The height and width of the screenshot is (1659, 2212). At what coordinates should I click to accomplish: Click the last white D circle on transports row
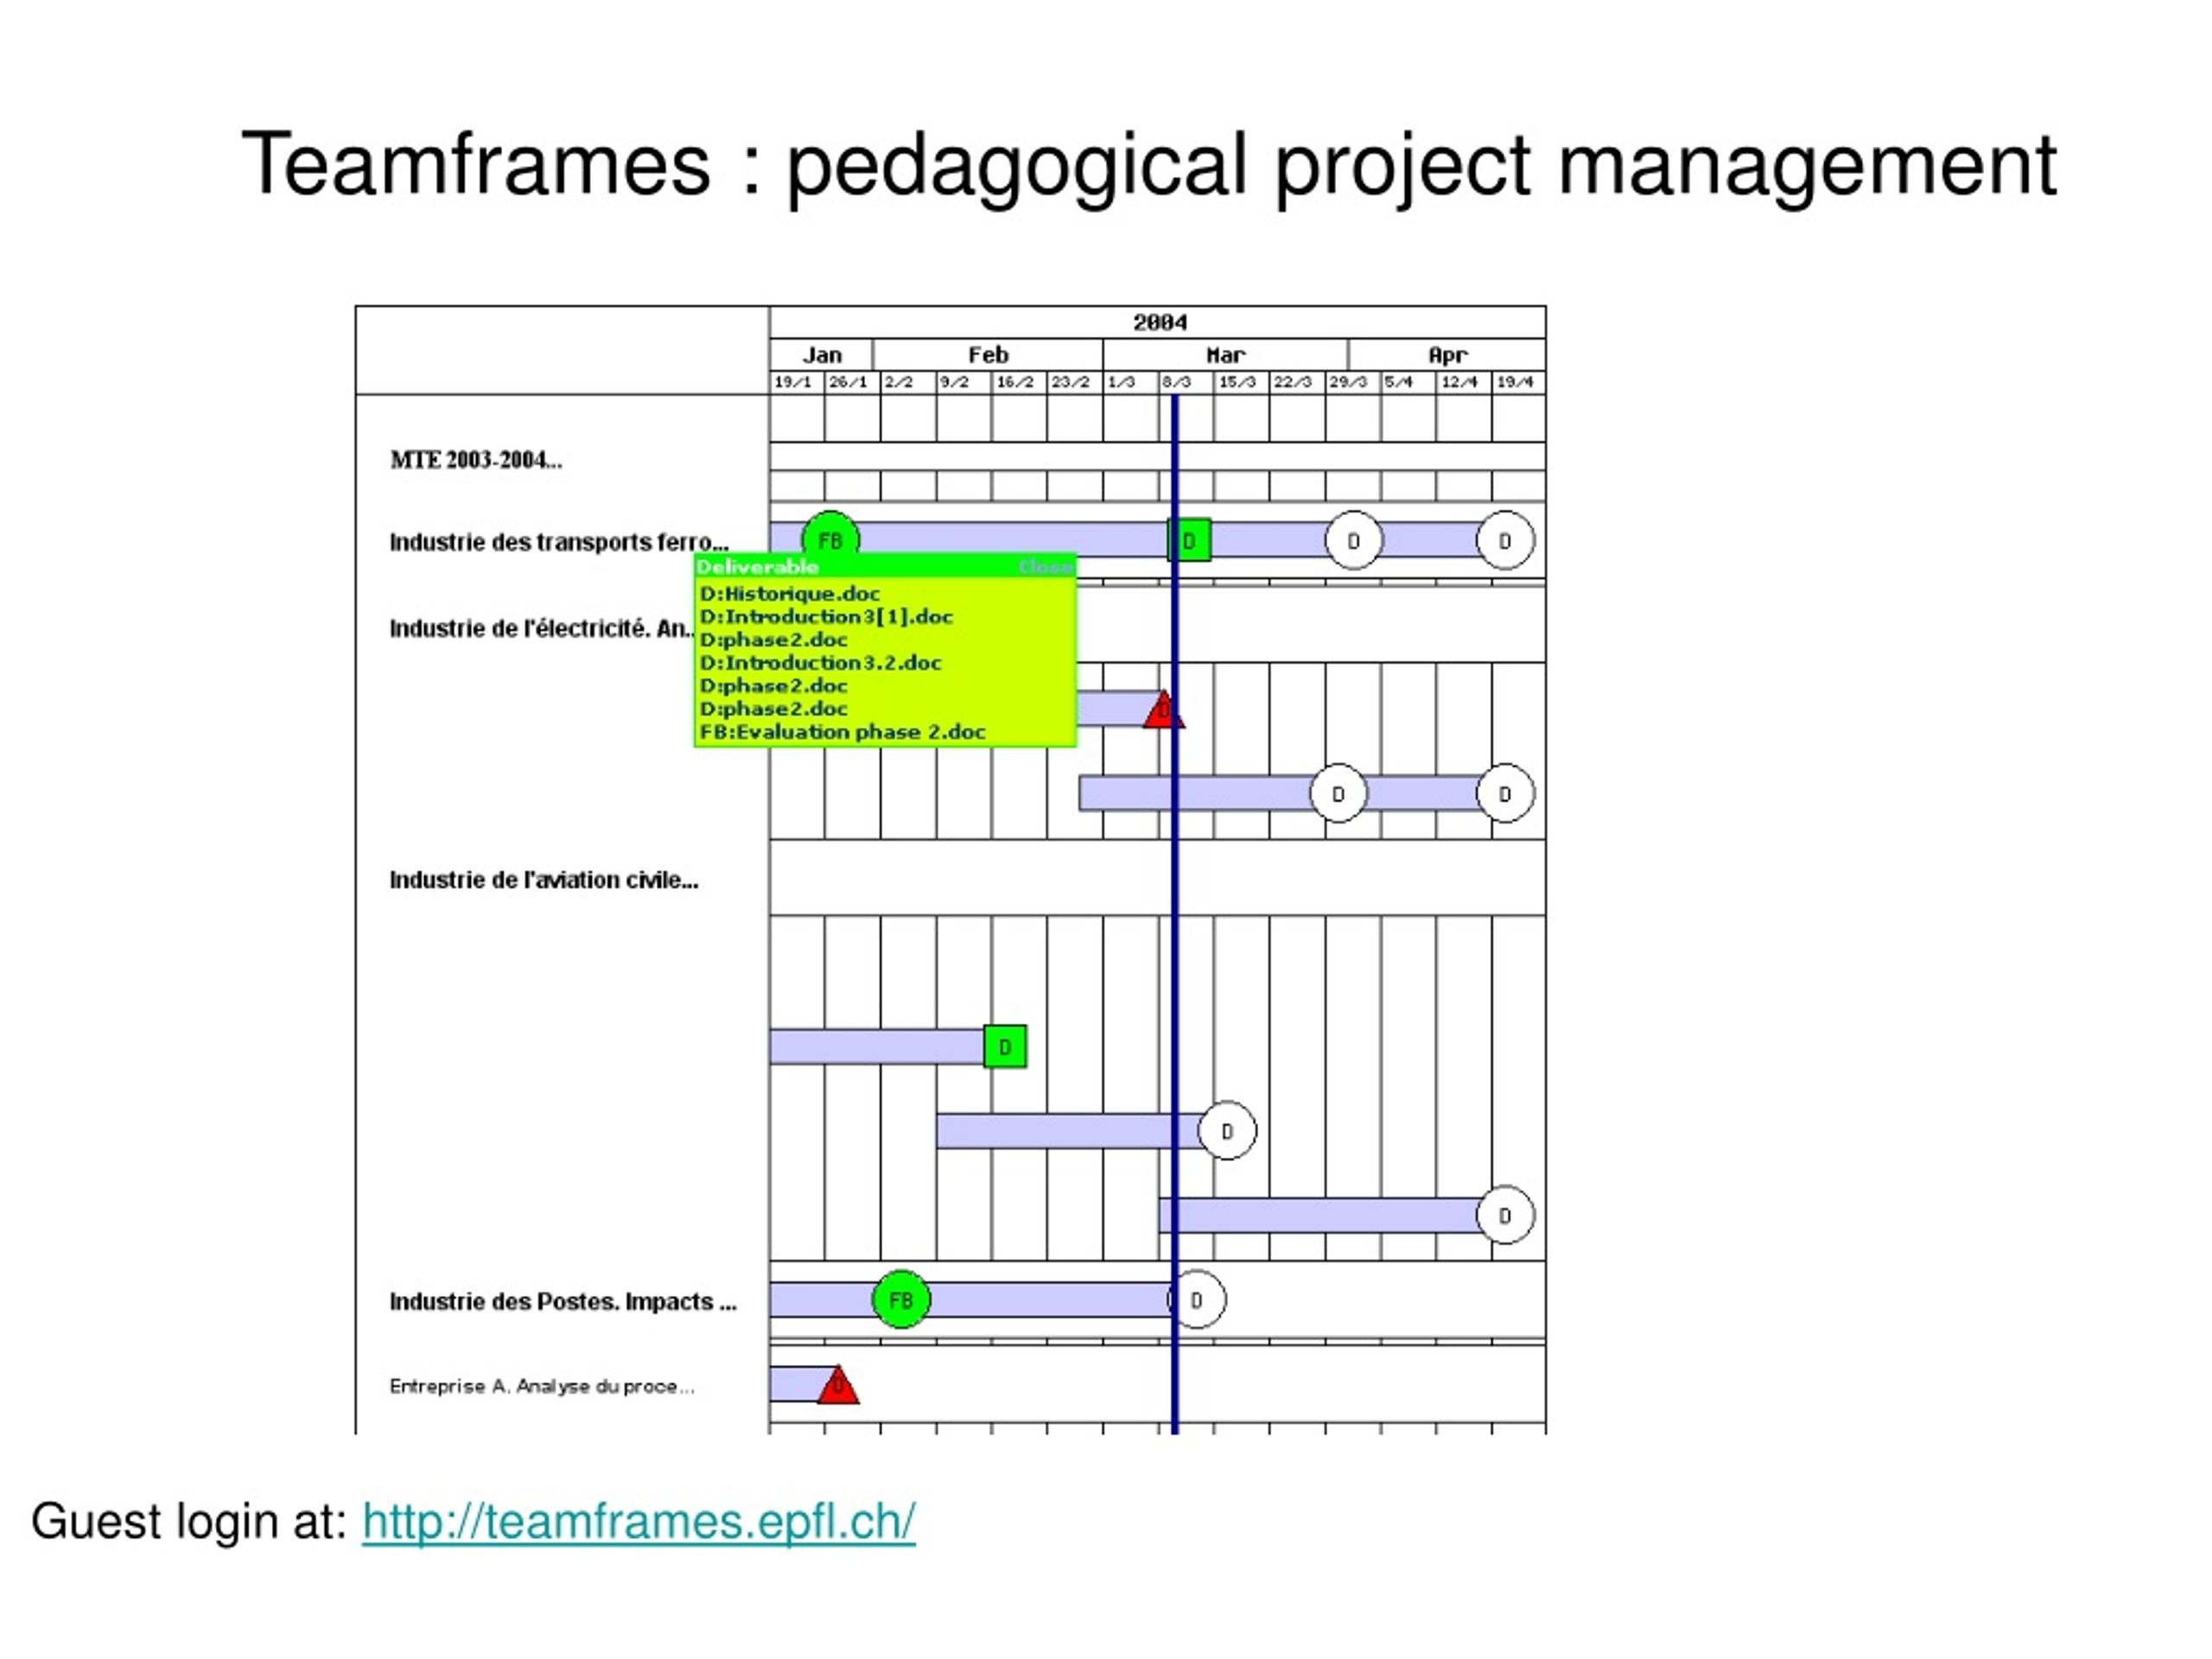click(x=1505, y=541)
